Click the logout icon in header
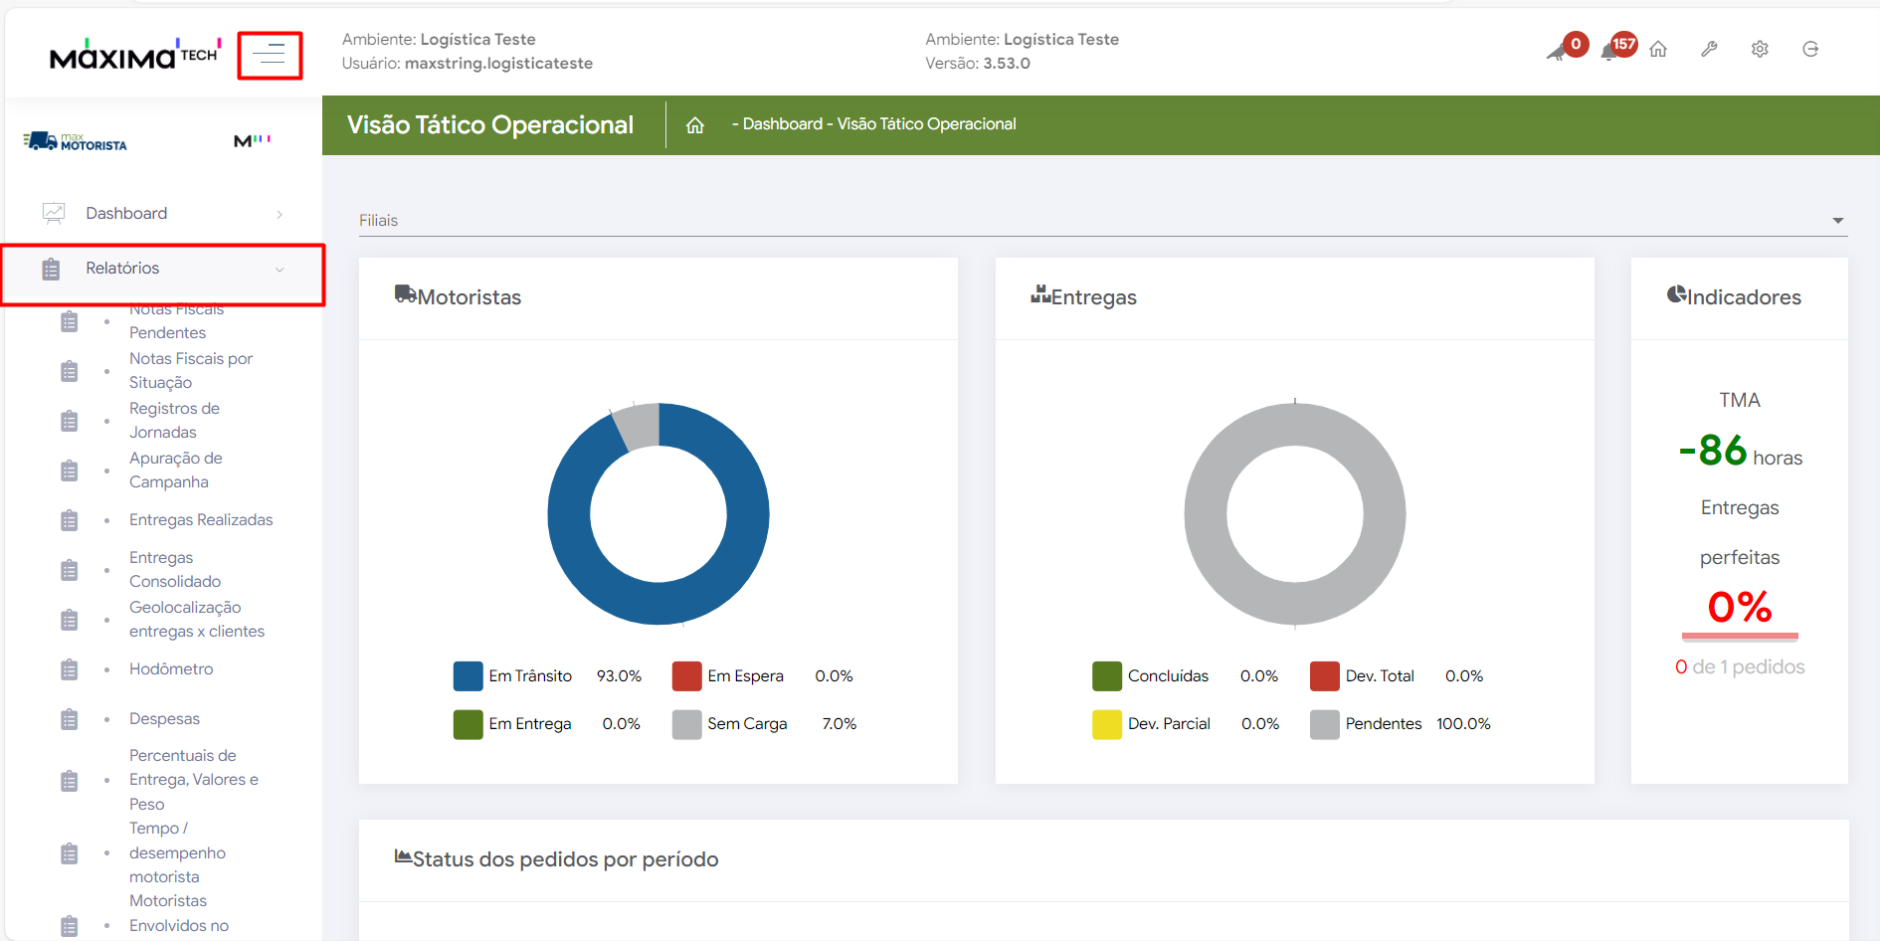This screenshot has width=1880, height=941. [1810, 50]
